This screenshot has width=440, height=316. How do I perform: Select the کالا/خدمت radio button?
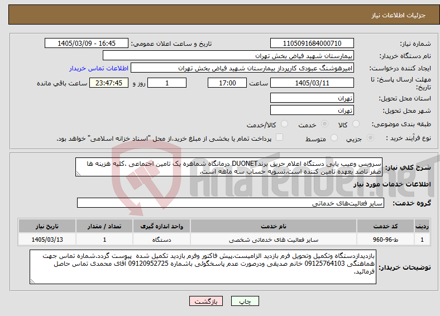[x=284, y=124]
